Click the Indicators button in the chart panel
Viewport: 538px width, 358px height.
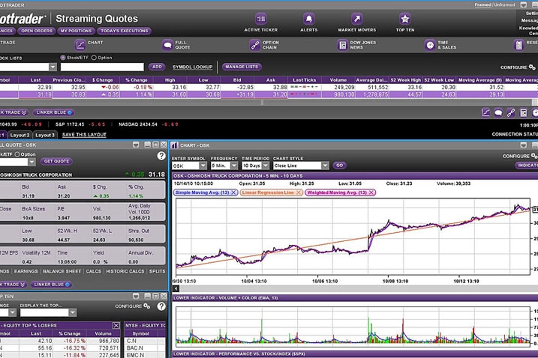(x=527, y=165)
